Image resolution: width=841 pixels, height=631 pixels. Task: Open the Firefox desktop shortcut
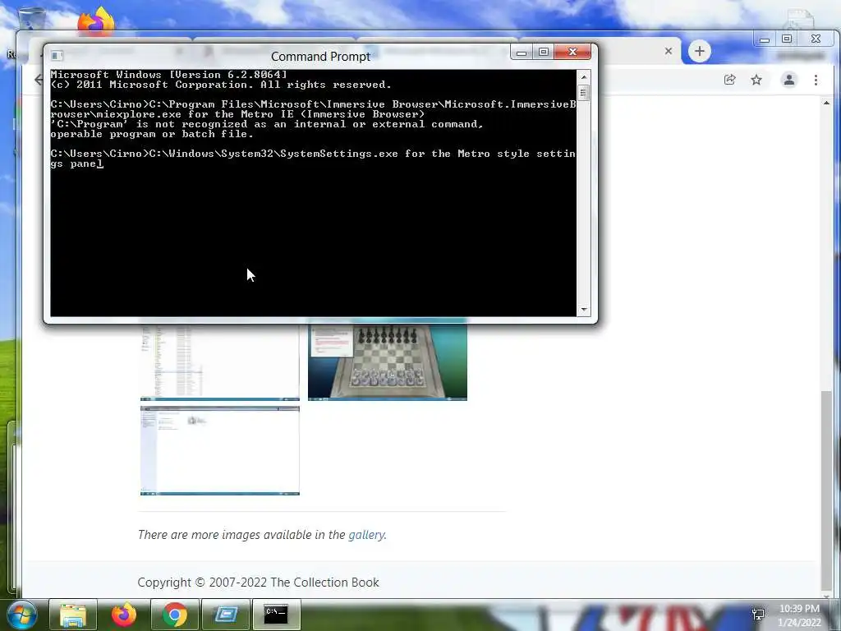(x=95, y=21)
